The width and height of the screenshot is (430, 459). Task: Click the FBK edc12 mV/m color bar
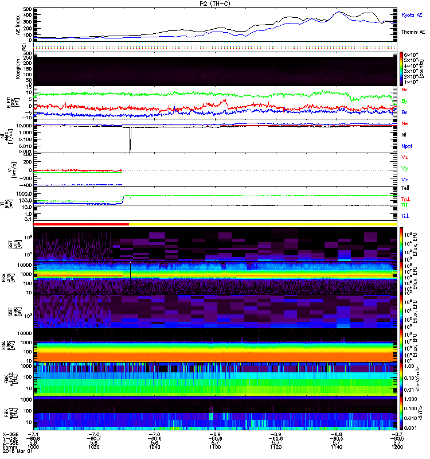pos(401,379)
